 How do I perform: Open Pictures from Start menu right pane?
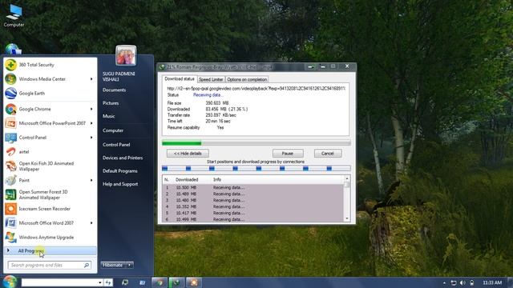pyautogui.click(x=111, y=103)
